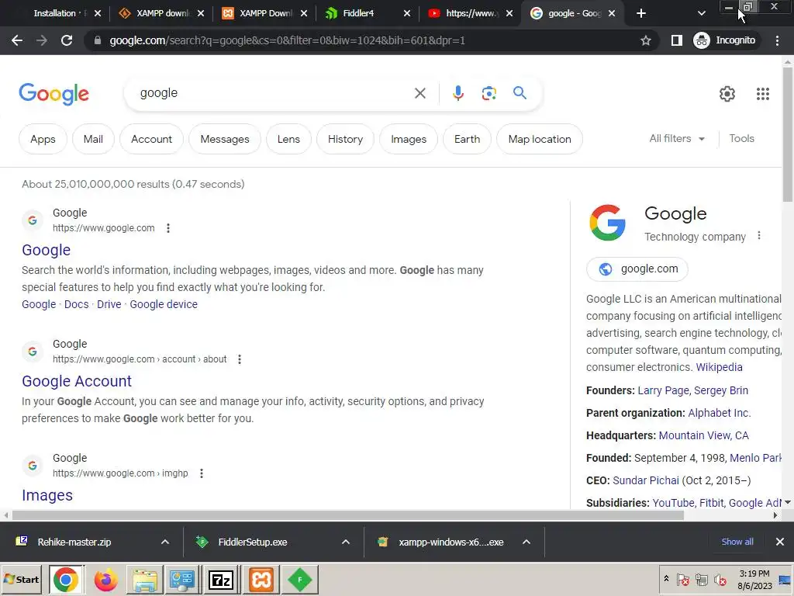This screenshot has height=596, width=794.
Task: Select the Apps filter chip
Action: 43,139
